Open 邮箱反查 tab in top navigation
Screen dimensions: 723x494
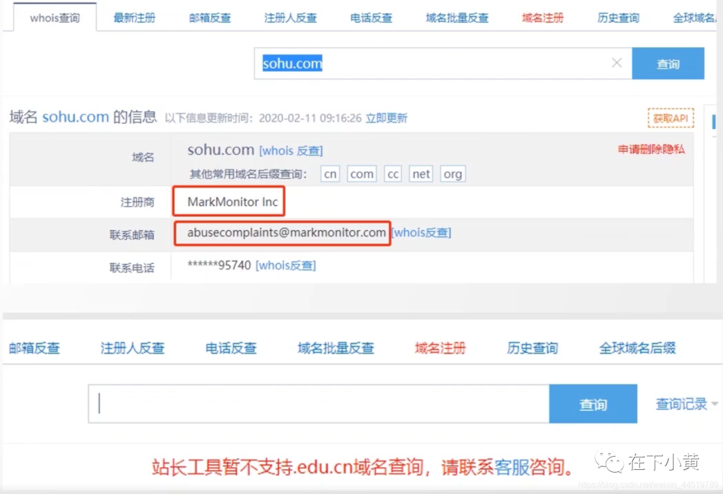210,18
